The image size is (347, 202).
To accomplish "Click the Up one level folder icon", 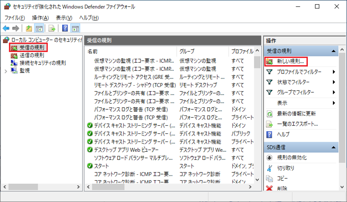I will point(29,28).
